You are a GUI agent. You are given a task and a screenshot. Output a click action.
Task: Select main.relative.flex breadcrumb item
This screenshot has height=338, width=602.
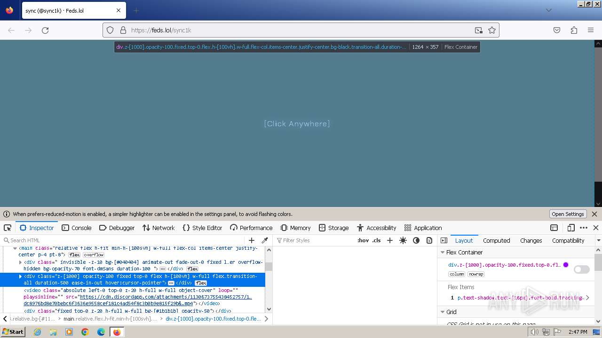point(111,319)
